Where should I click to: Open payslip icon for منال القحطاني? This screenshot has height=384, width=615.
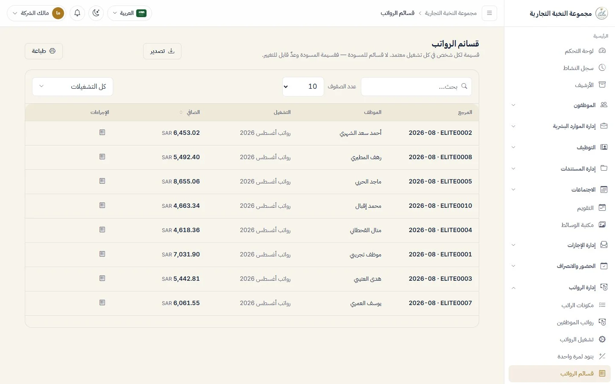(102, 230)
